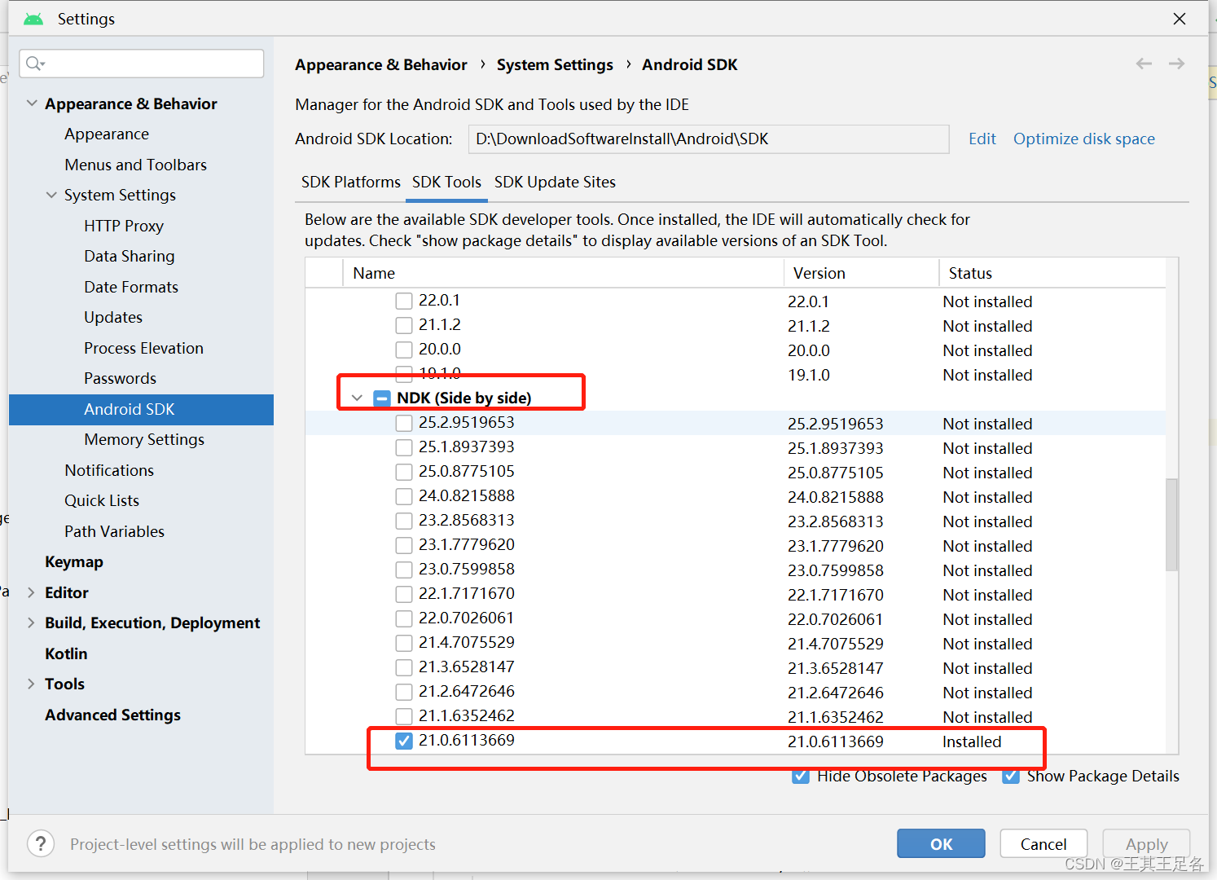This screenshot has height=880, width=1217.
Task: Open Kotlin settings
Action: click(66, 653)
